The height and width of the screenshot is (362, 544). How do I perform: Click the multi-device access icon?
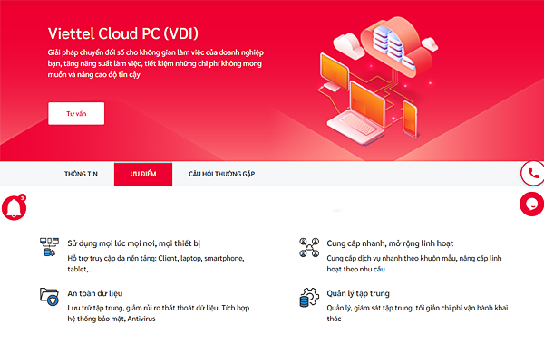(49, 247)
